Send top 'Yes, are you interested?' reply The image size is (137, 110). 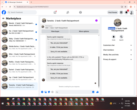point(59,43)
